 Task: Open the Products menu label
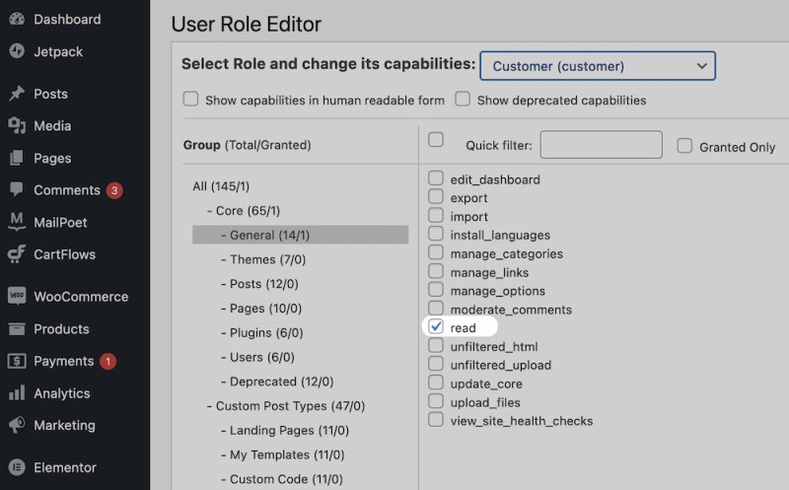61,329
